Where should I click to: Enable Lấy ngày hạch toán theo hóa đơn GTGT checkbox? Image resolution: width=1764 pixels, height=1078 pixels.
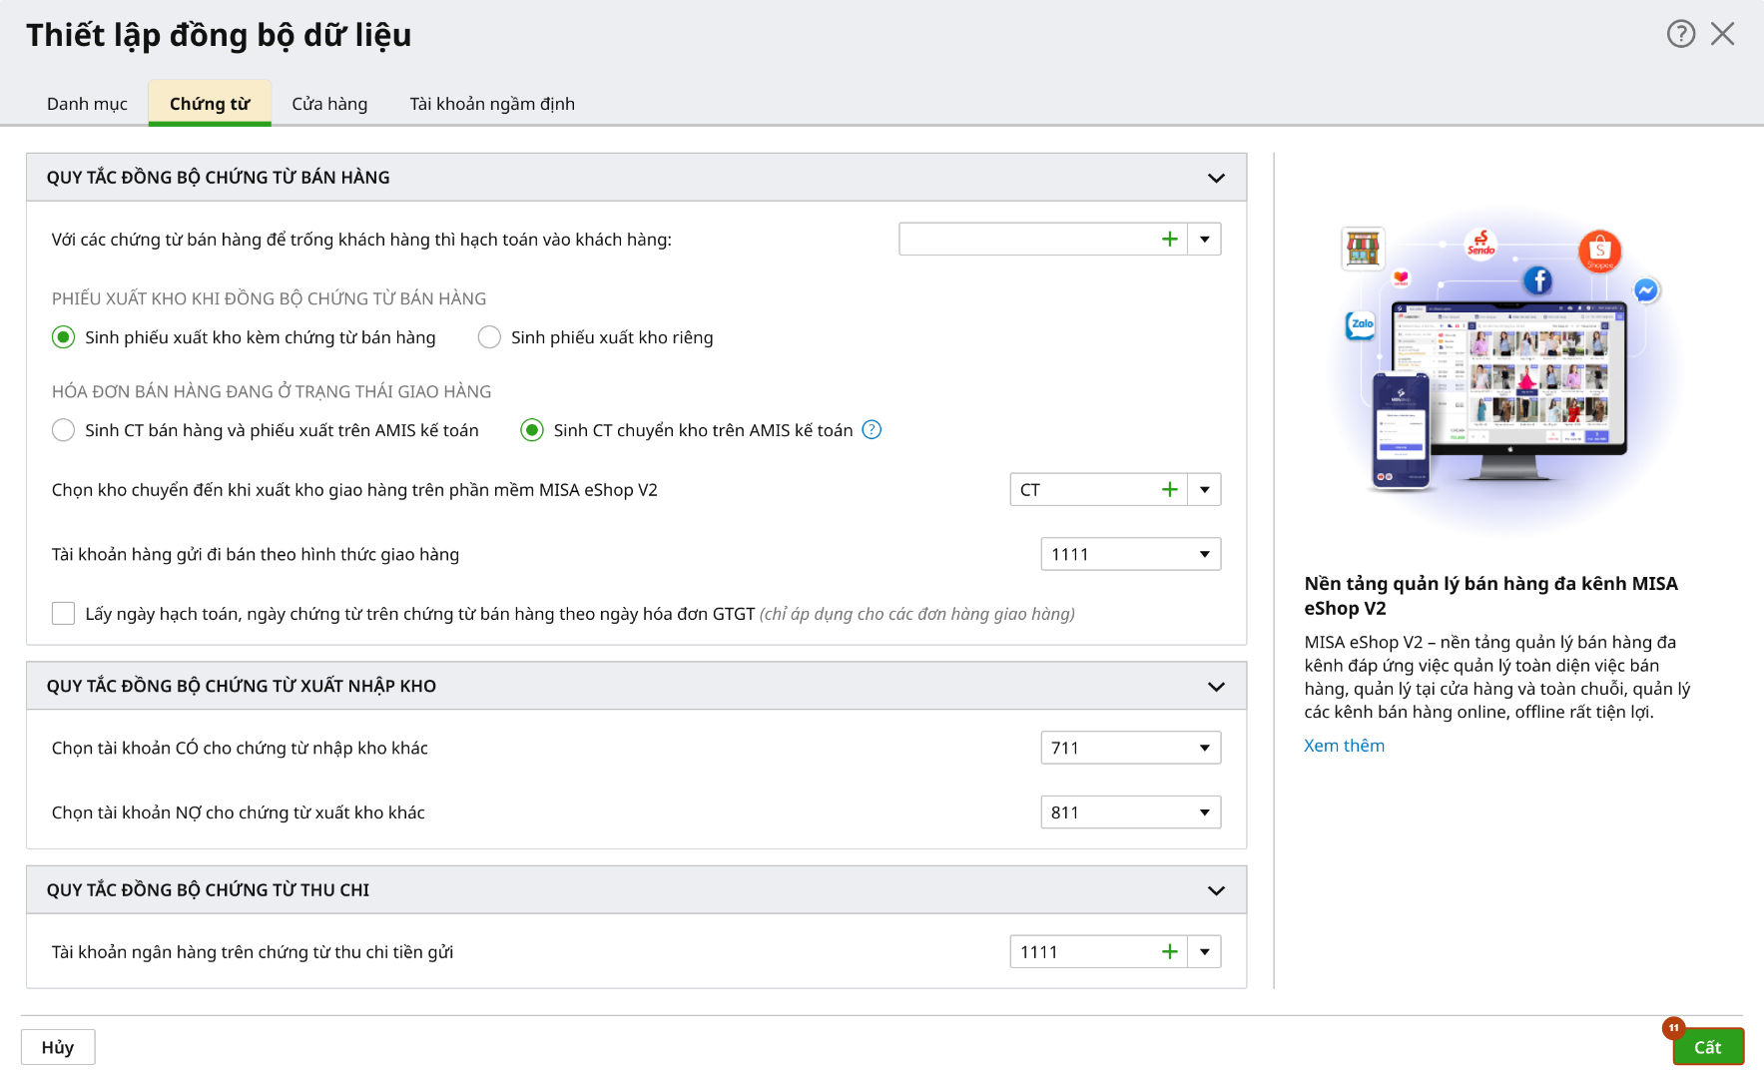[x=64, y=614]
